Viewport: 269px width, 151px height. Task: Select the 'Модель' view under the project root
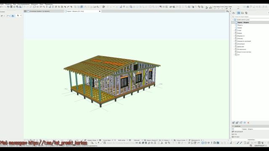click(240, 25)
